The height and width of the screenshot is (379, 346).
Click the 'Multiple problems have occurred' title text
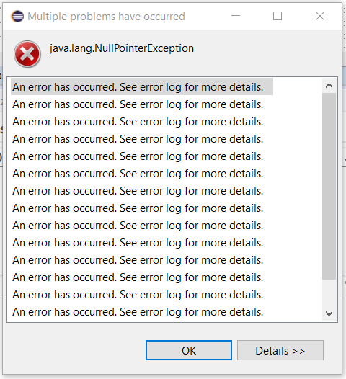pyautogui.click(x=106, y=17)
